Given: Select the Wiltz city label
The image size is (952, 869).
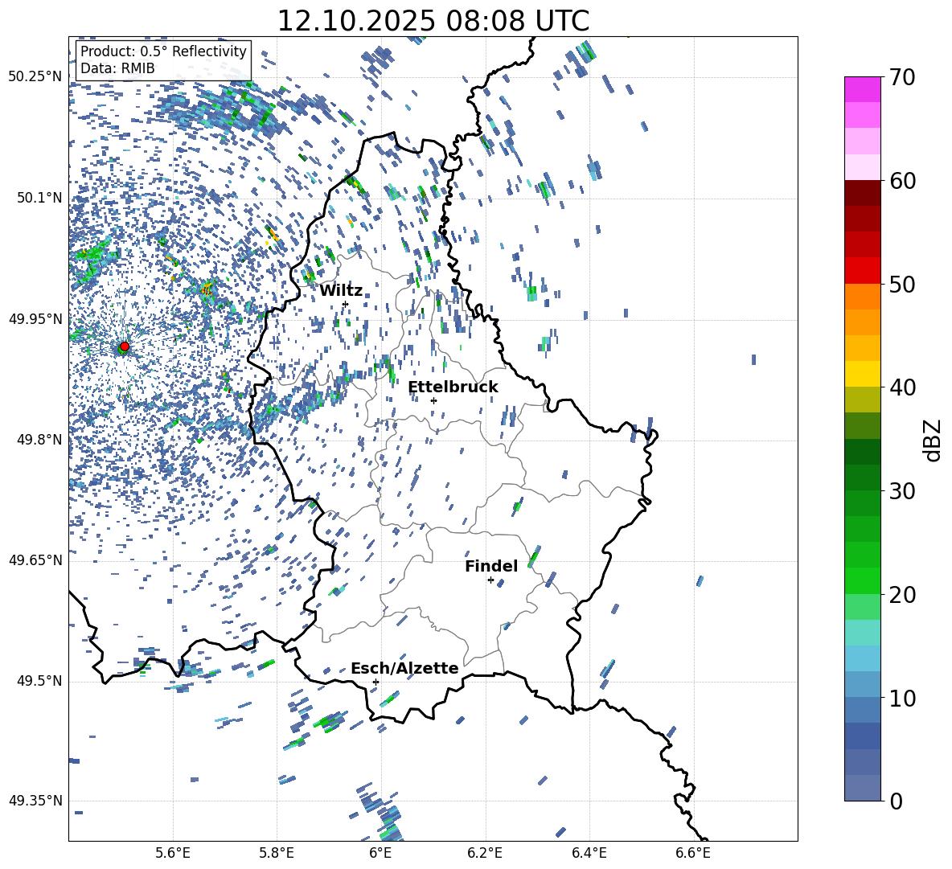Looking at the screenshot, I should (341, 290).
